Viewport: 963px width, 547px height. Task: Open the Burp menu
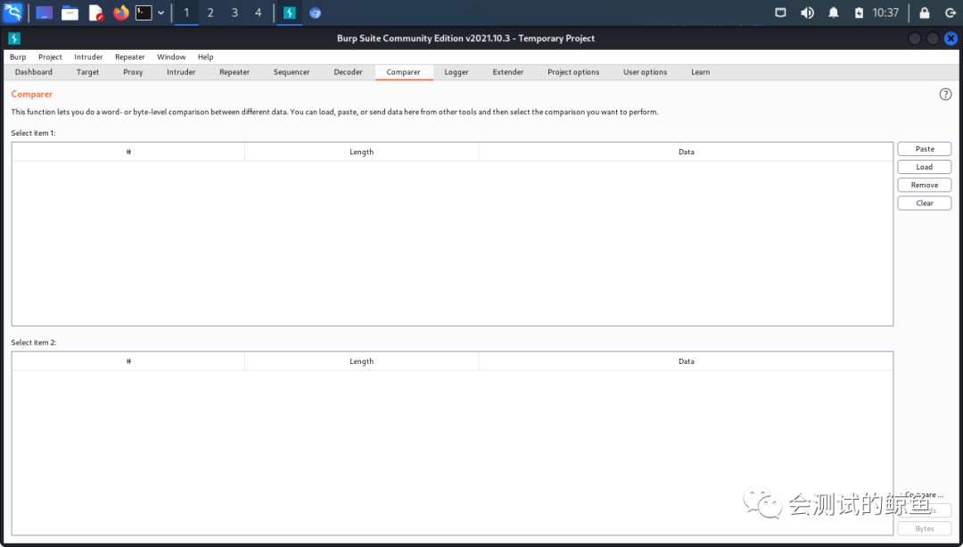tap(18, 56)
